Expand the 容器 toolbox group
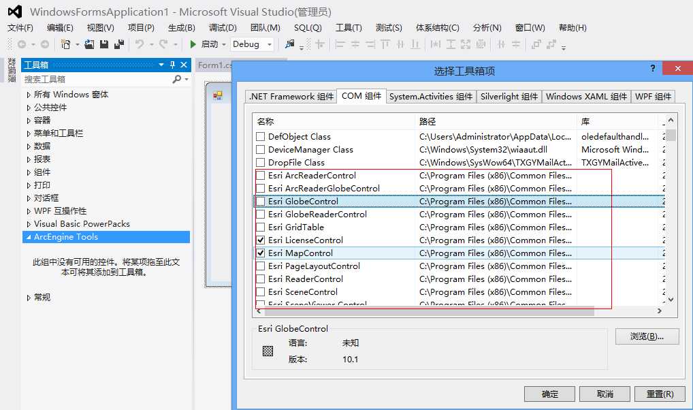693x410 pixels. pos(29,121)
